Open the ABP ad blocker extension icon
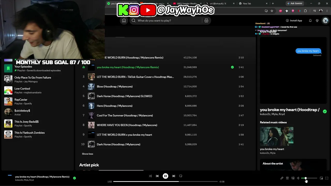 click(x=281, y=11)
